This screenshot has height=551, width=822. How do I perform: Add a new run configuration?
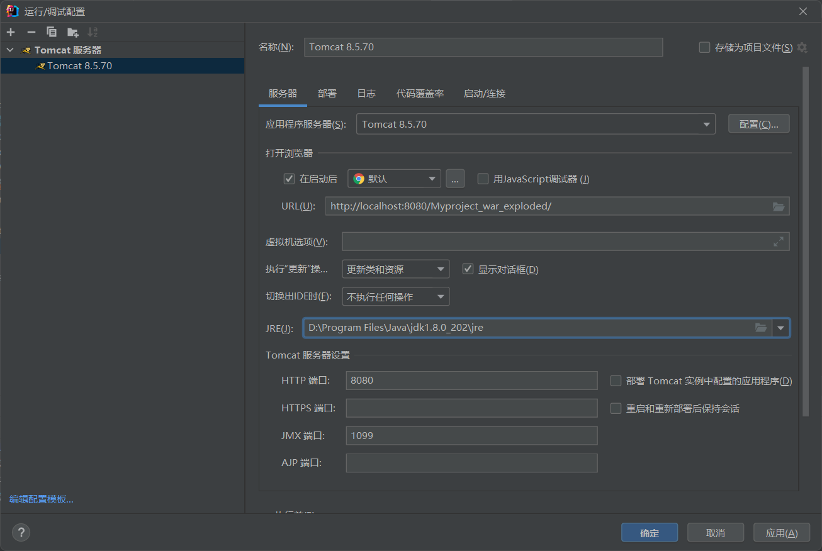[x=11, y=32]
